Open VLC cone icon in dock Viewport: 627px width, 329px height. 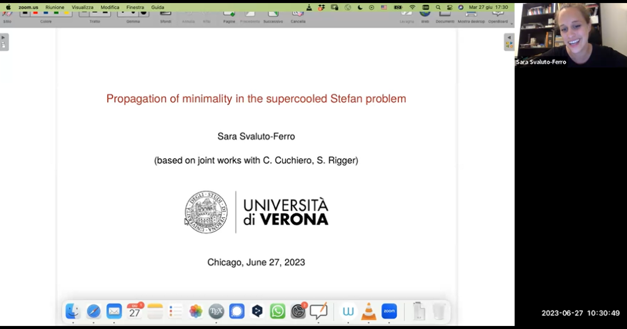click(x=369, y=311)
